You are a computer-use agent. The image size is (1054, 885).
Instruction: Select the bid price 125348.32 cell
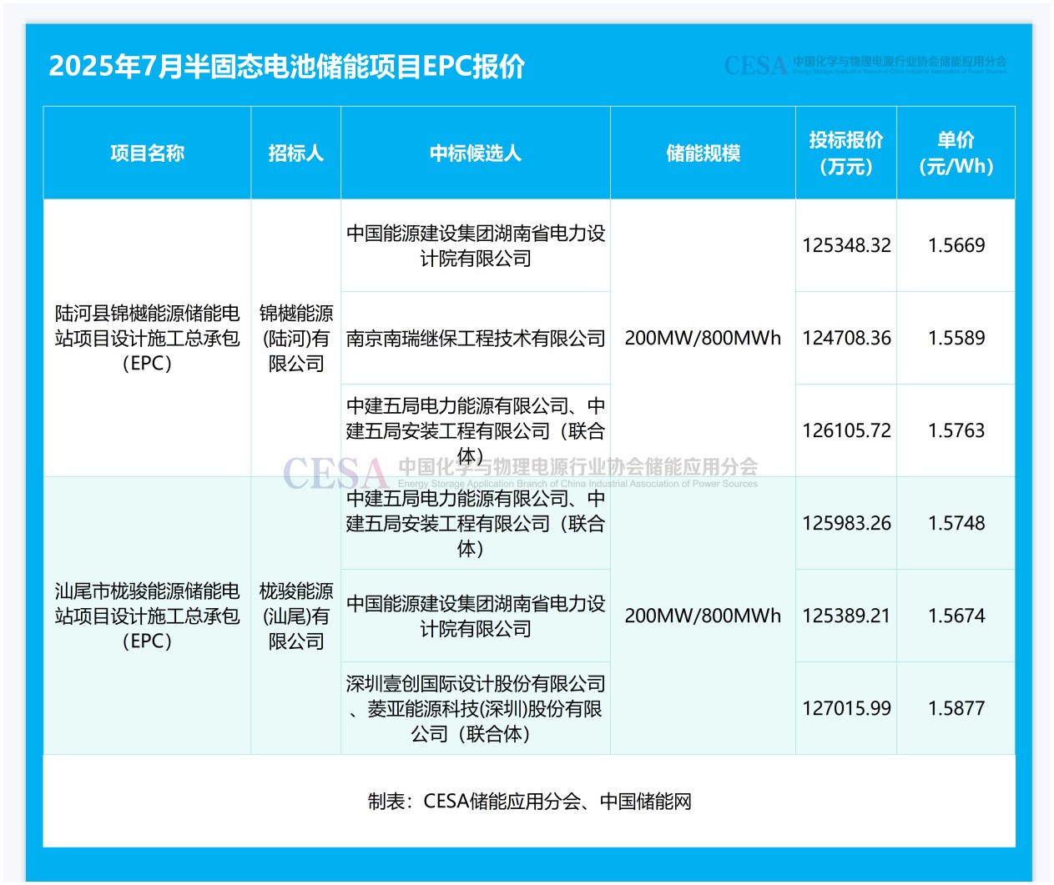point(846,246)
